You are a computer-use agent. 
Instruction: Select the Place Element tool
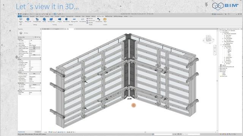pos(66,20)
